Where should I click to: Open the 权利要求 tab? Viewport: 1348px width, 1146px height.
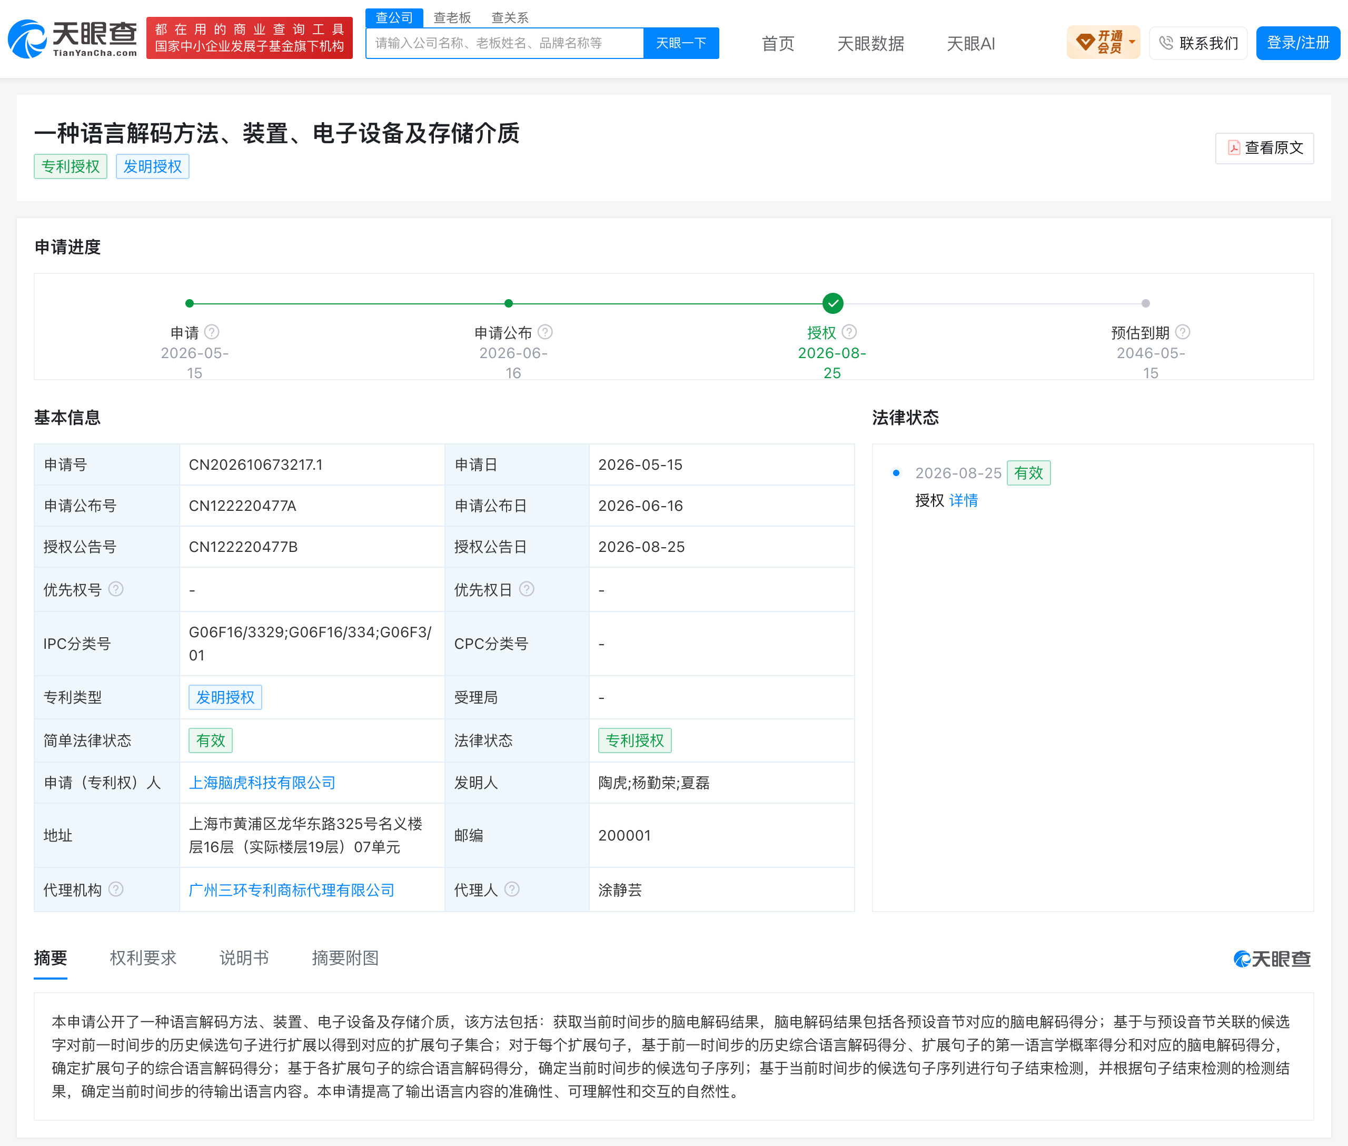pyautogui.click(x=143, y=959)
